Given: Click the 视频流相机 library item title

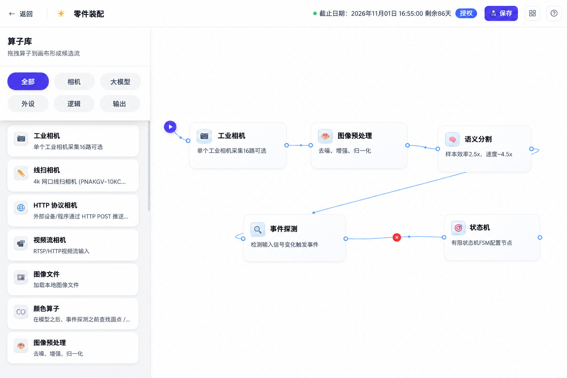Looking at the screenshot, I should point(50,240).
